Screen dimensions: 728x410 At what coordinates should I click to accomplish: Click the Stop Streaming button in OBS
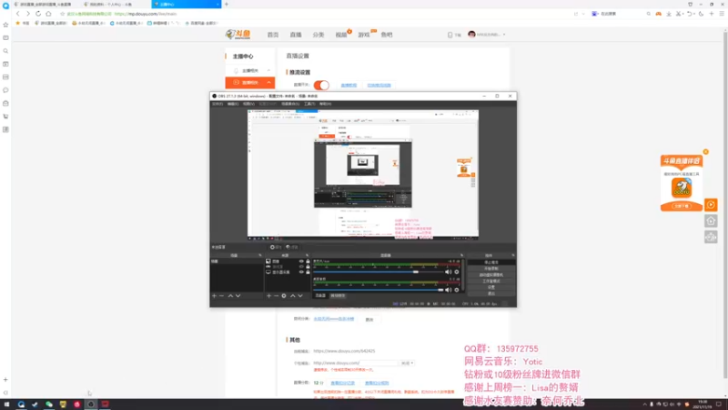[x=491, y=262]
